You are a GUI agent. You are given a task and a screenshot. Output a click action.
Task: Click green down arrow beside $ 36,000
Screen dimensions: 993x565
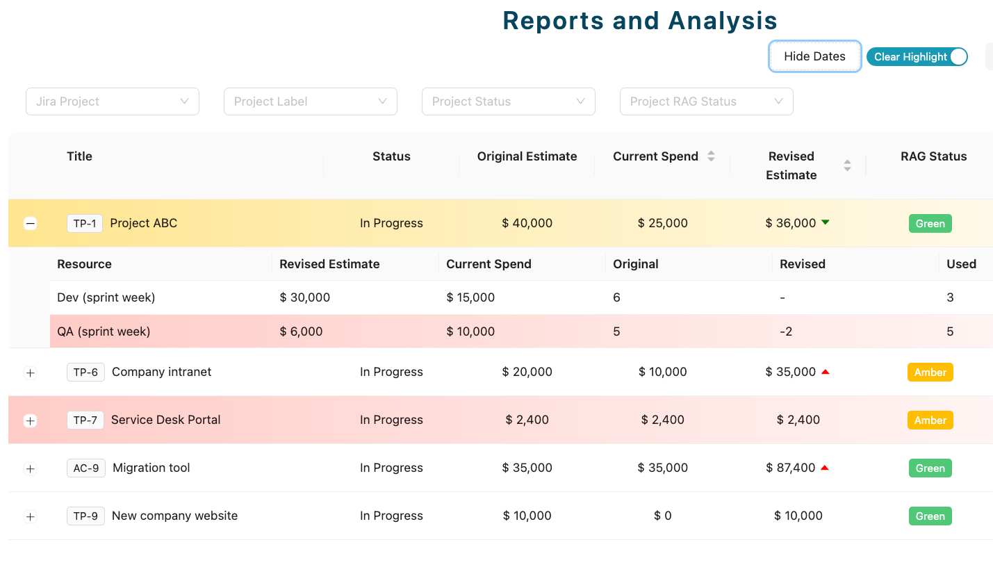[825, 222]
